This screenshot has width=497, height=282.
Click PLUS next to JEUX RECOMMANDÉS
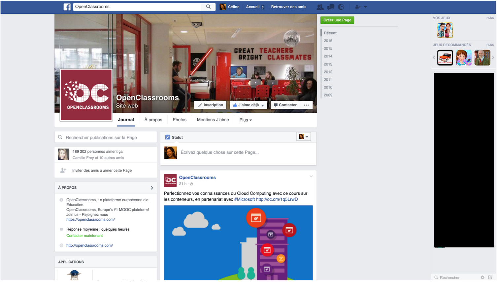click(x=490, y=45)
